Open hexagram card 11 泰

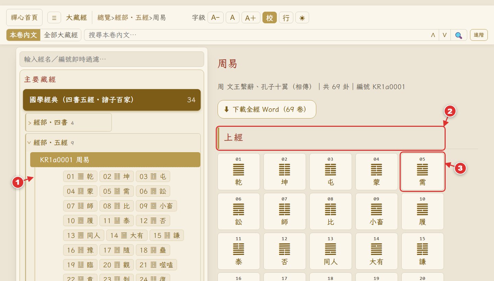(239, 251)
